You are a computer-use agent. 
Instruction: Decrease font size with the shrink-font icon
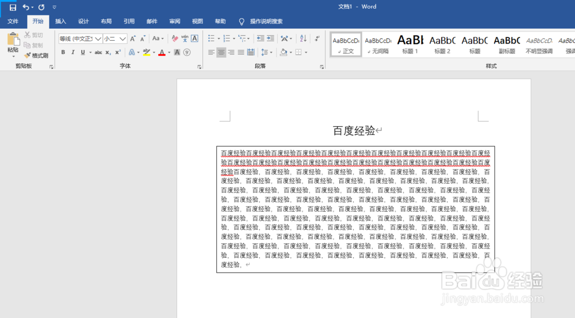tap(143, 38)
